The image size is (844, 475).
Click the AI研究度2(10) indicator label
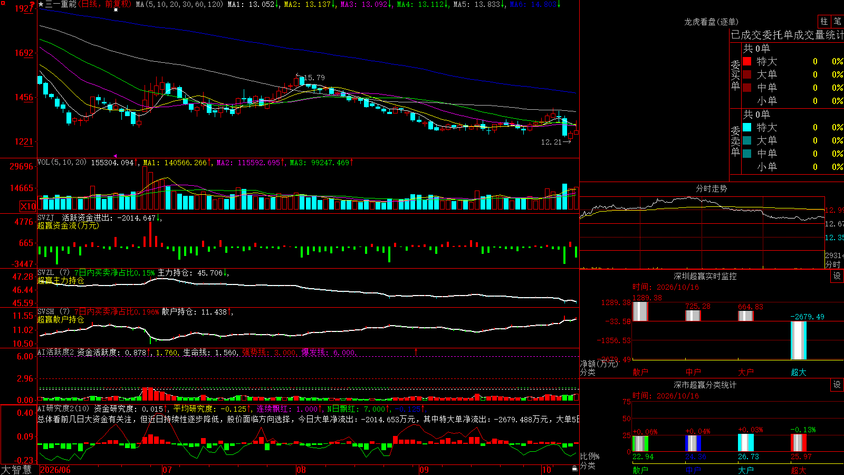(x=64, y=408)
